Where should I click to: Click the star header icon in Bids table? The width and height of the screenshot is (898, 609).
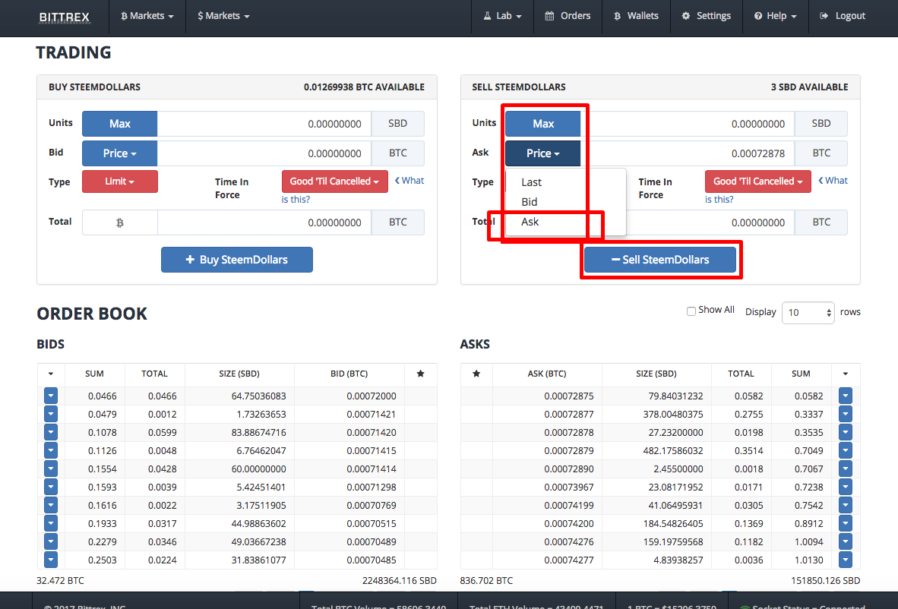point(420,374)
